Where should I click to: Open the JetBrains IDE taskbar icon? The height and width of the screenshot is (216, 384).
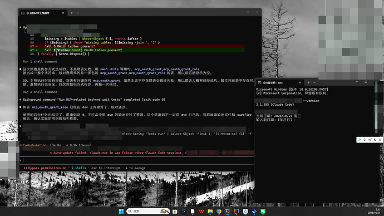point(237,211)
